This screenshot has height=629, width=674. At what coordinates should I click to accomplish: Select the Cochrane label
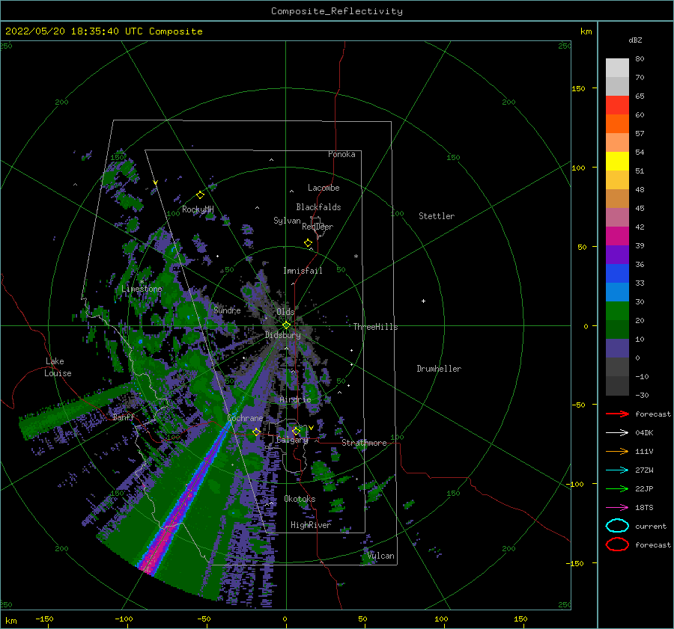pos(245,418)
